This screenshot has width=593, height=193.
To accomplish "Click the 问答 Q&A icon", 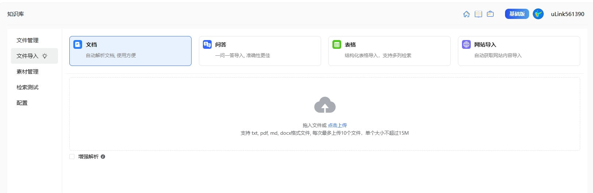I will (x=207, y=44).
